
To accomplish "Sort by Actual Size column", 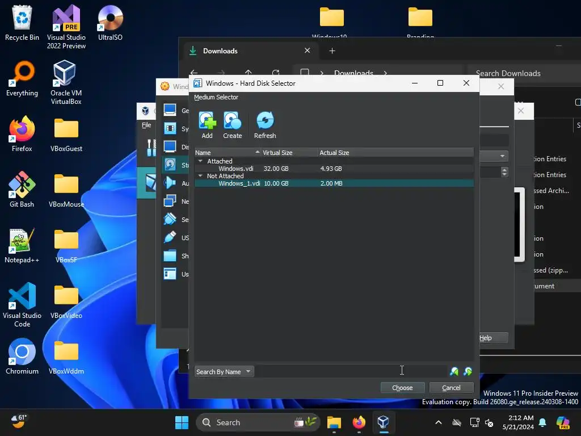I will point(395,152).
